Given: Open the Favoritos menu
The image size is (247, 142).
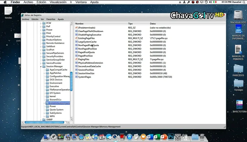Looking at the screenshot, I should (51, 19).
